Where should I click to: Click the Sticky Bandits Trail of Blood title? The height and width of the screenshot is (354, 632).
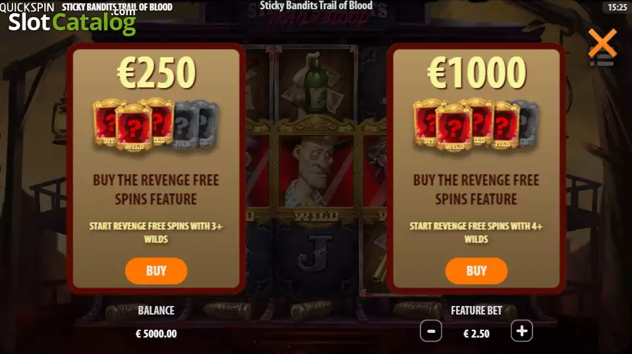pos(316,6)
